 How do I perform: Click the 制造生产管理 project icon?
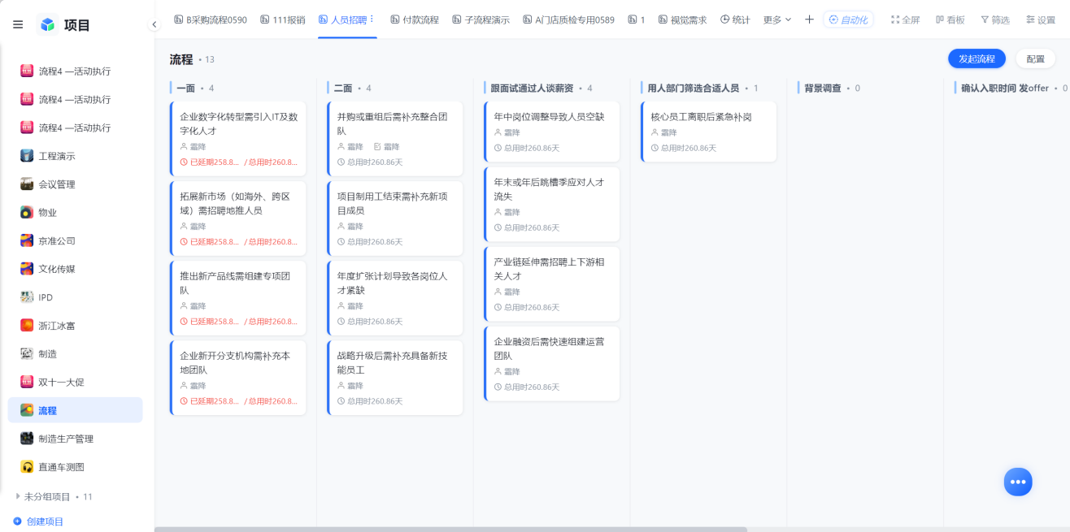tap(27, 439)
